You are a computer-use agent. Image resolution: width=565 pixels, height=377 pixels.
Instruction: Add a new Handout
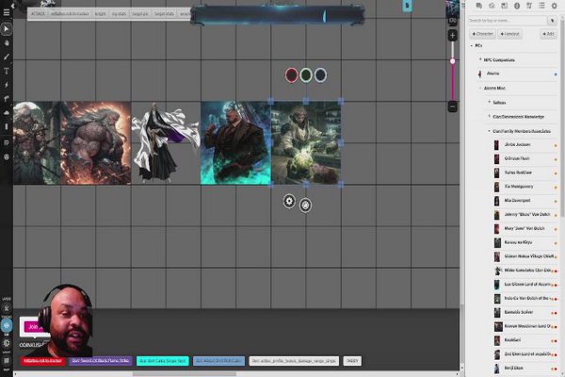509,34
